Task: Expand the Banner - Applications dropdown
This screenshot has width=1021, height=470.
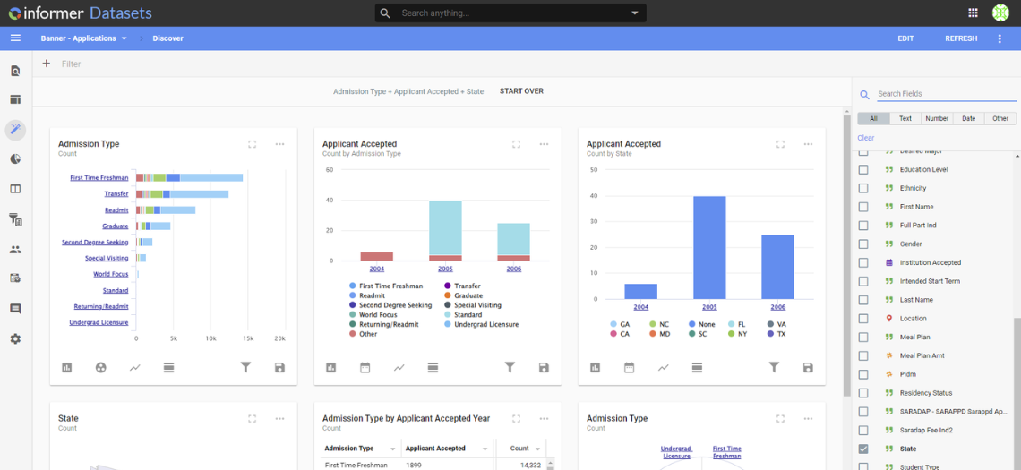Action: point(124,38)
